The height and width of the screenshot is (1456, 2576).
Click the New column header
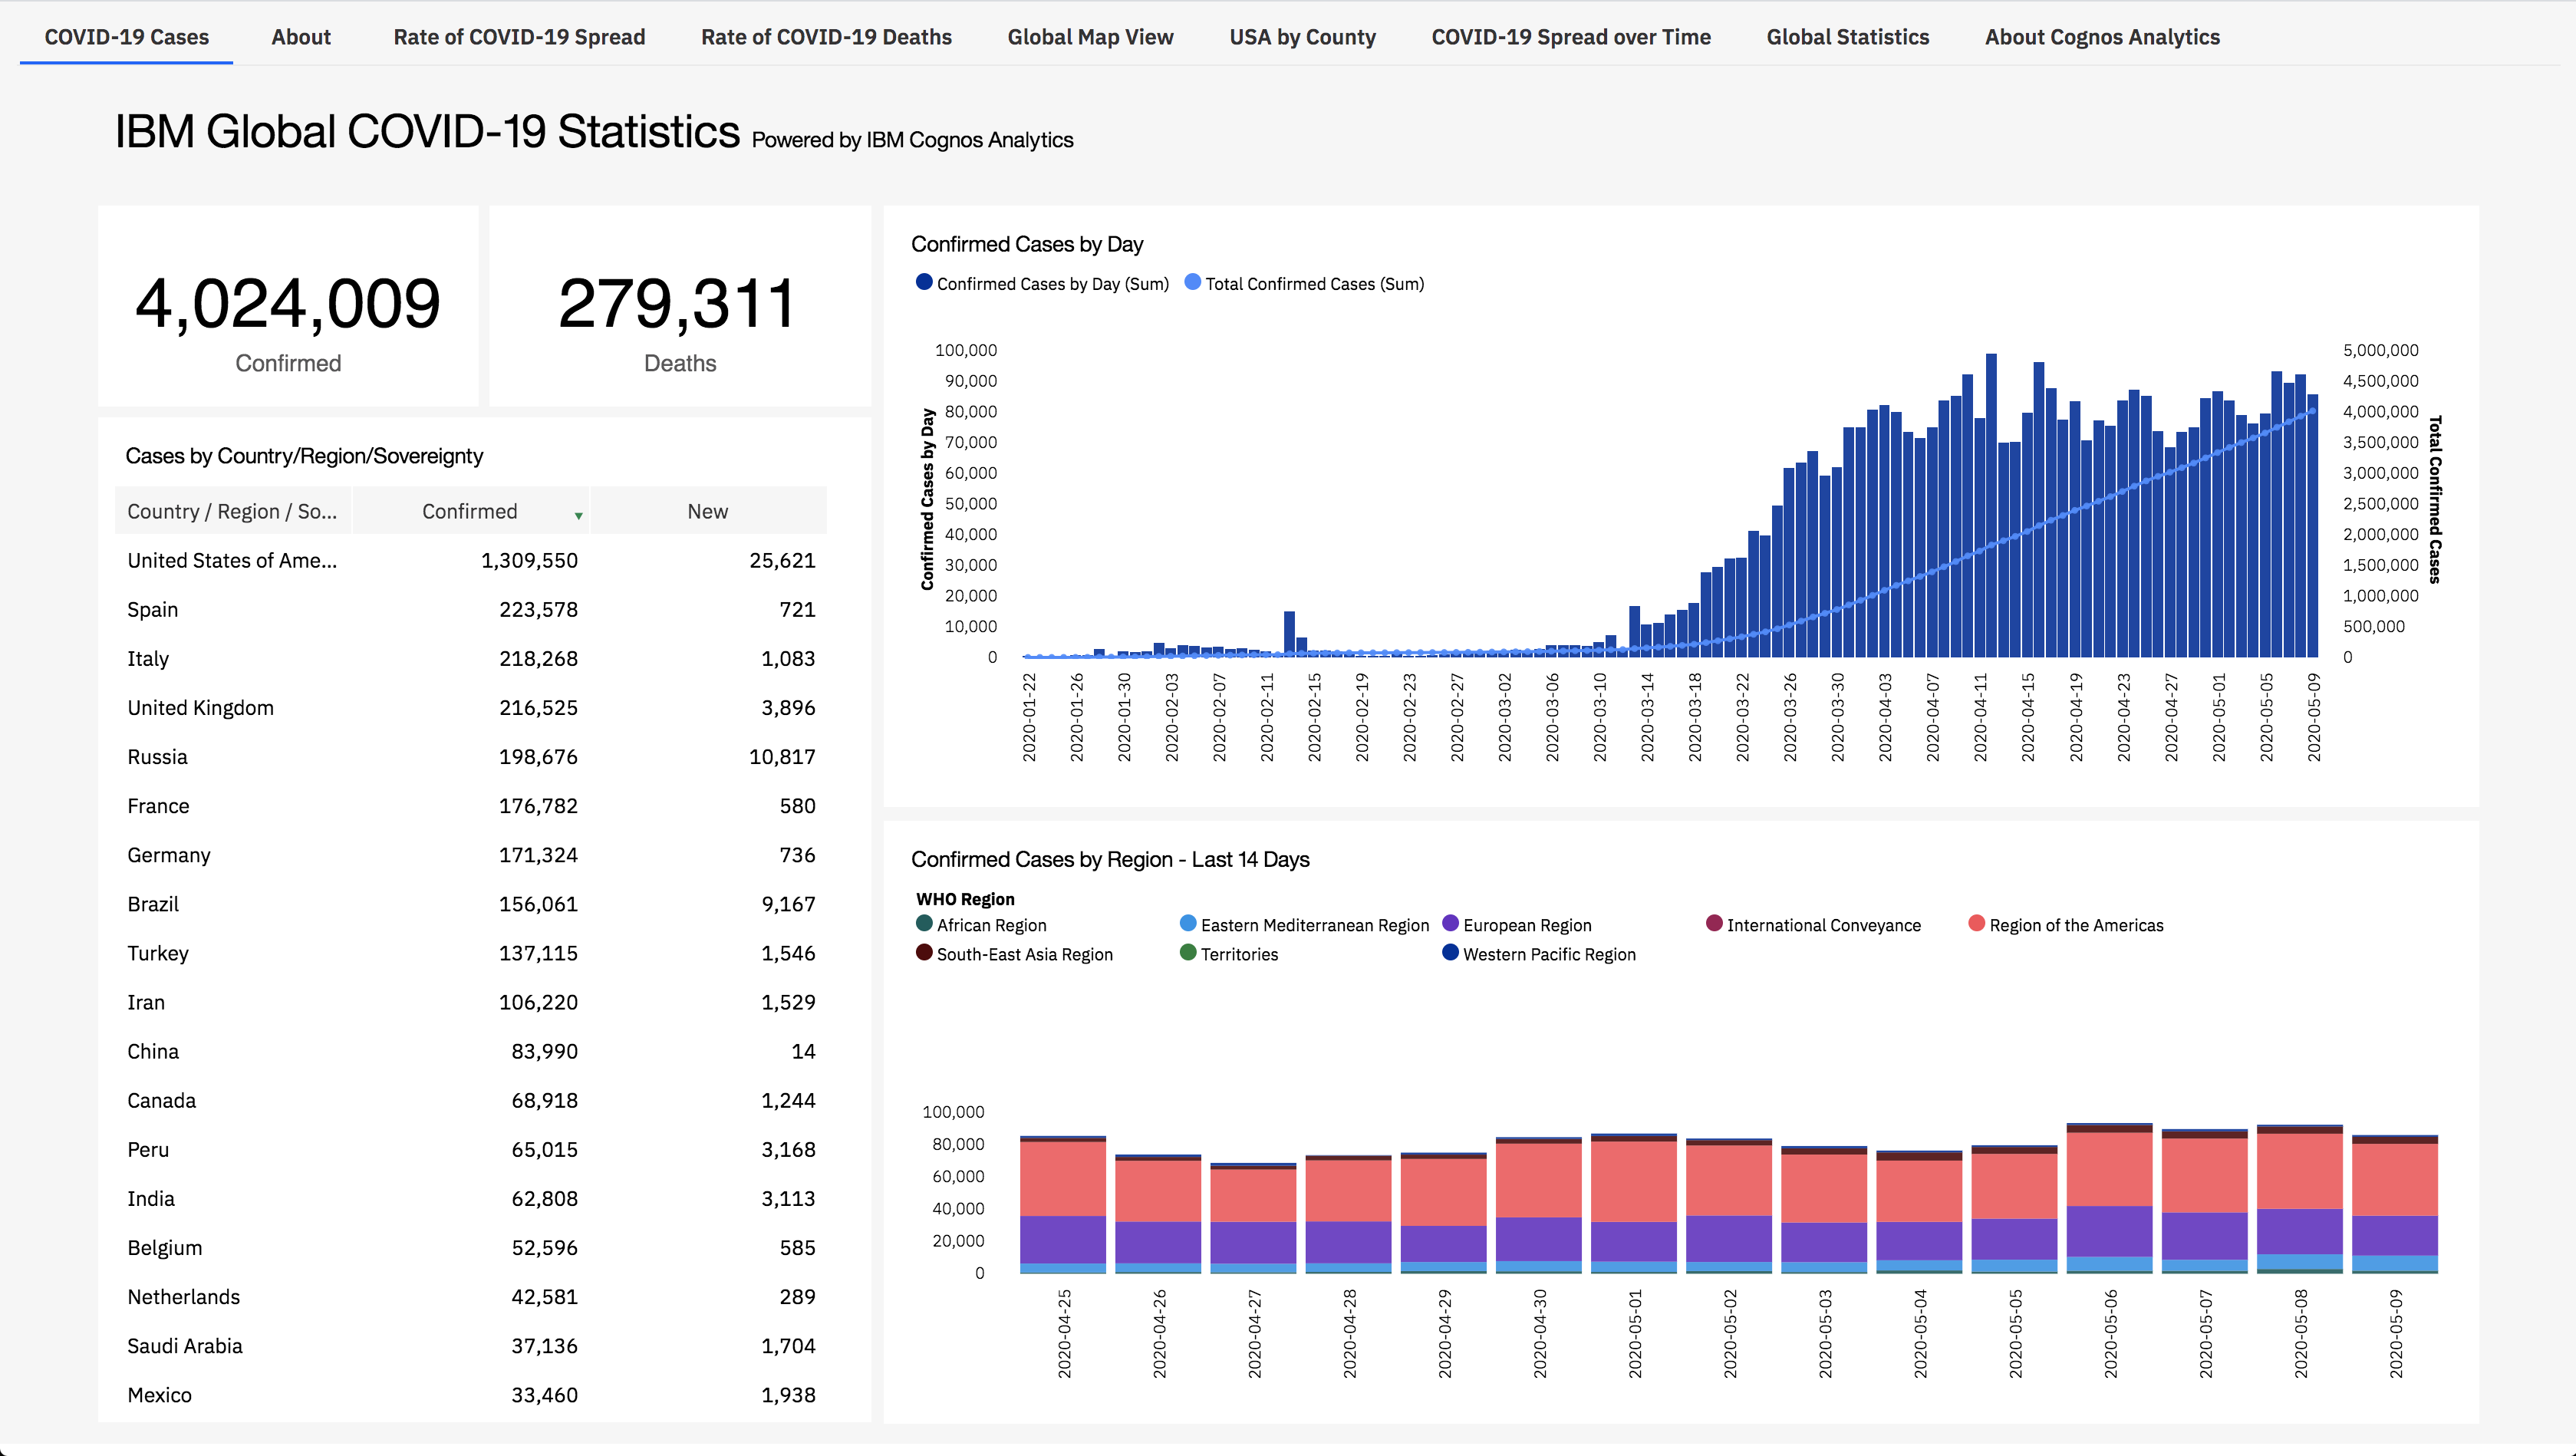[x=708, y=511]
